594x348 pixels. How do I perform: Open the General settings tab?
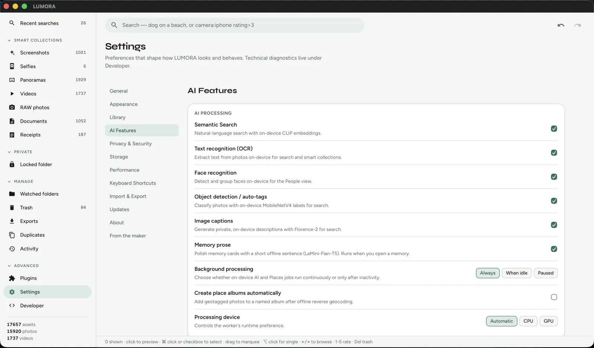coord(142,91)
